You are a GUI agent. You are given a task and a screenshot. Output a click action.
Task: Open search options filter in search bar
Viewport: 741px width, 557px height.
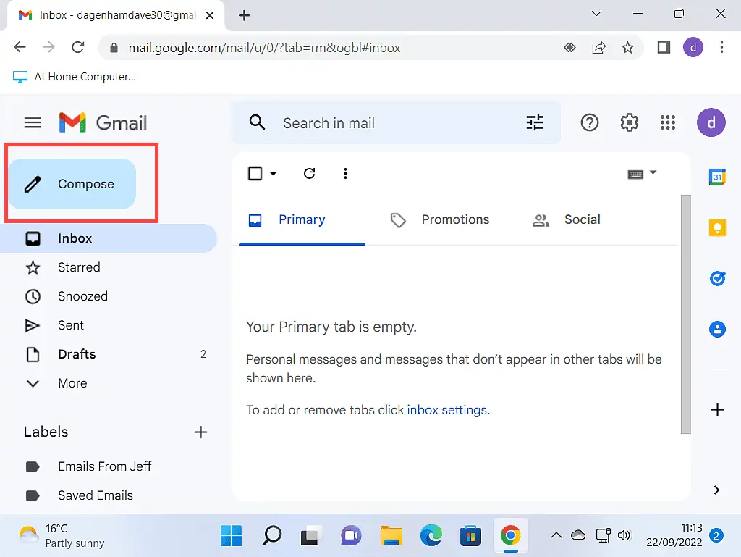(535, 122)
